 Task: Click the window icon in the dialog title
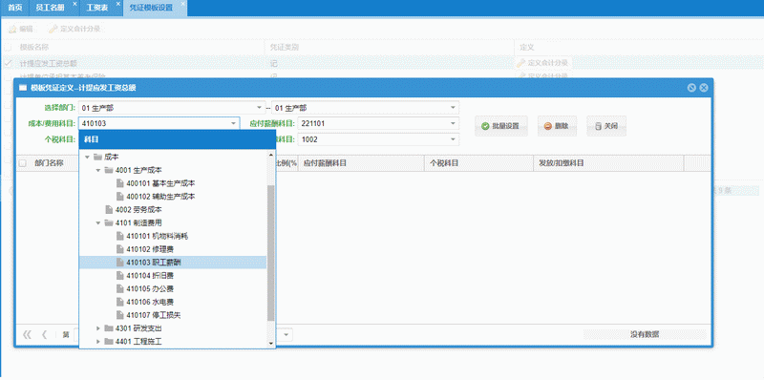tap(22, 88)
